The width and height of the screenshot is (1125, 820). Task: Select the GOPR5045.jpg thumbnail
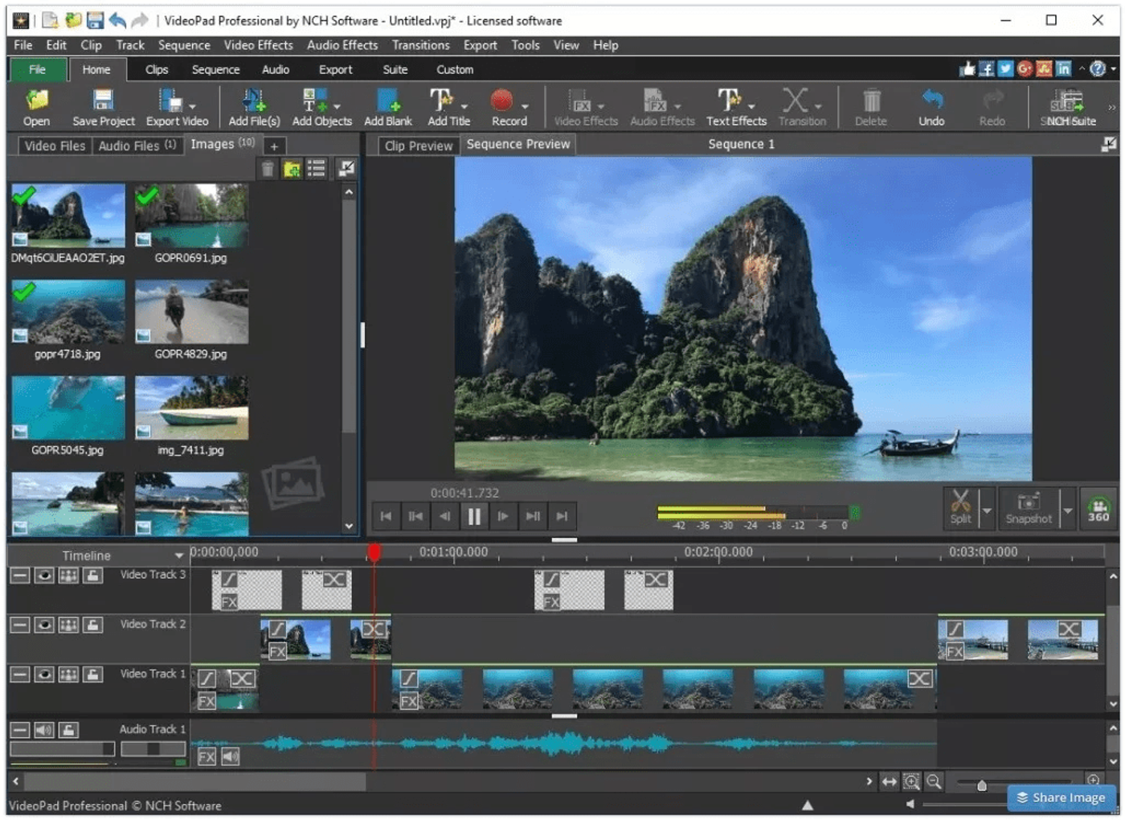(x=67, y=408)
